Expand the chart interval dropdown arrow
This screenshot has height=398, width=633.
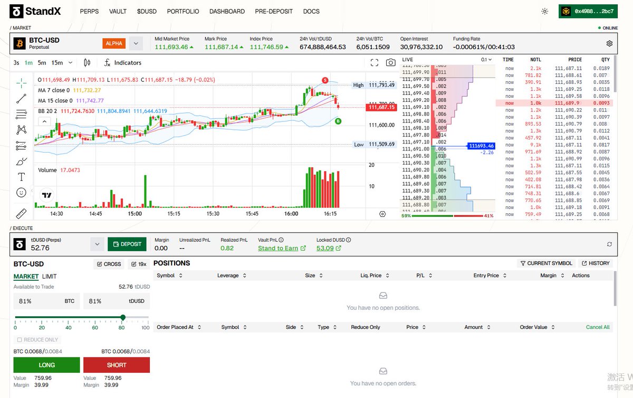coord(71,62)
